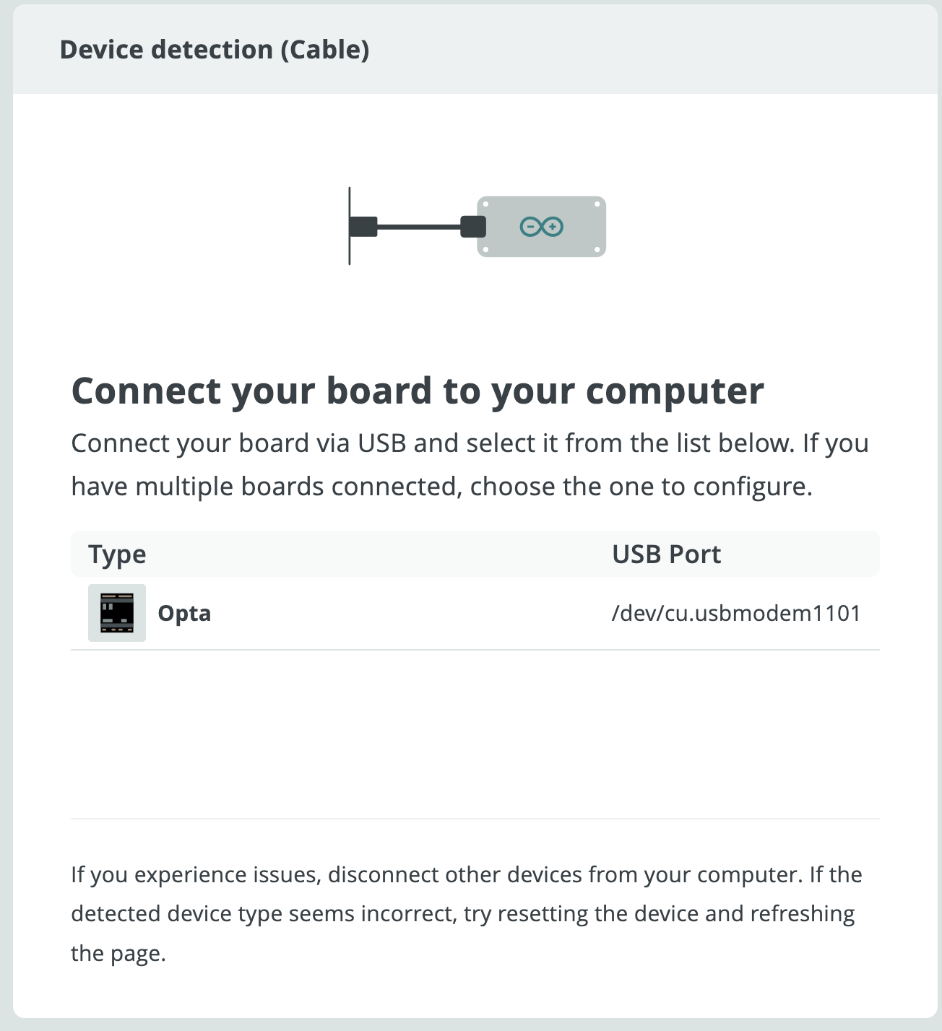The width and height of the screenshot is (942, 1031).
Task: Click the Opta device name label
Action: [184, 613]
